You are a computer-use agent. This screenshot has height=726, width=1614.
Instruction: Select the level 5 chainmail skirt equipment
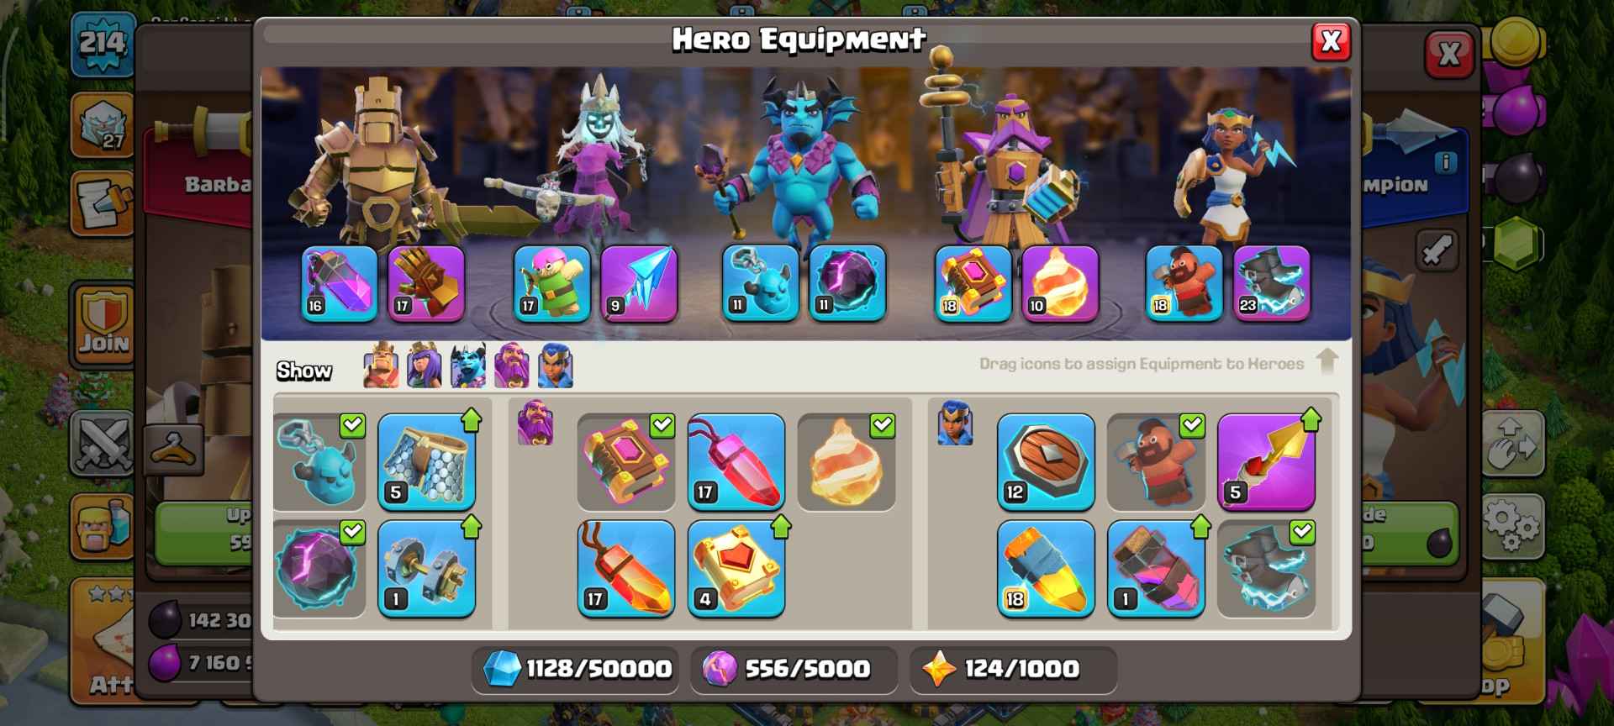(x=427, y=461)
